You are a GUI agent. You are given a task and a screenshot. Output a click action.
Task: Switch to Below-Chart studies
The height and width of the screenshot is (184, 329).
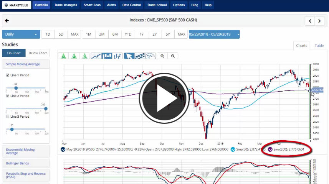coord(38,53)
